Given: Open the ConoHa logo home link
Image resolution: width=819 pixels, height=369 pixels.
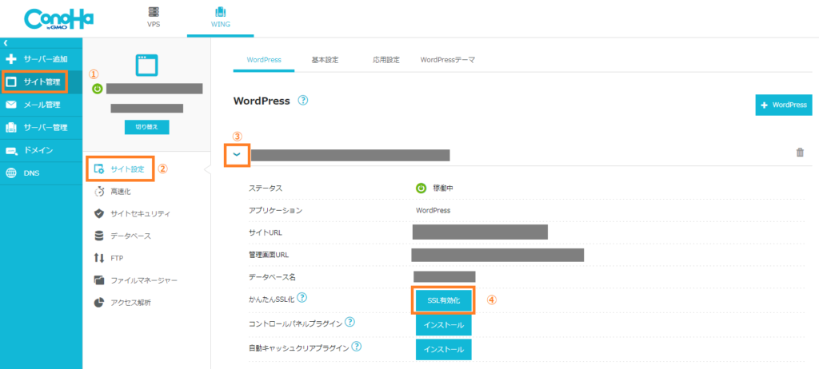Looking at the screenshot, I should click(59, 21).
